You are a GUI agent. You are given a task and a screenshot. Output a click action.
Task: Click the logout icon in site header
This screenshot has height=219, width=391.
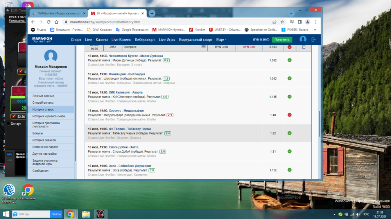(313, 39)
